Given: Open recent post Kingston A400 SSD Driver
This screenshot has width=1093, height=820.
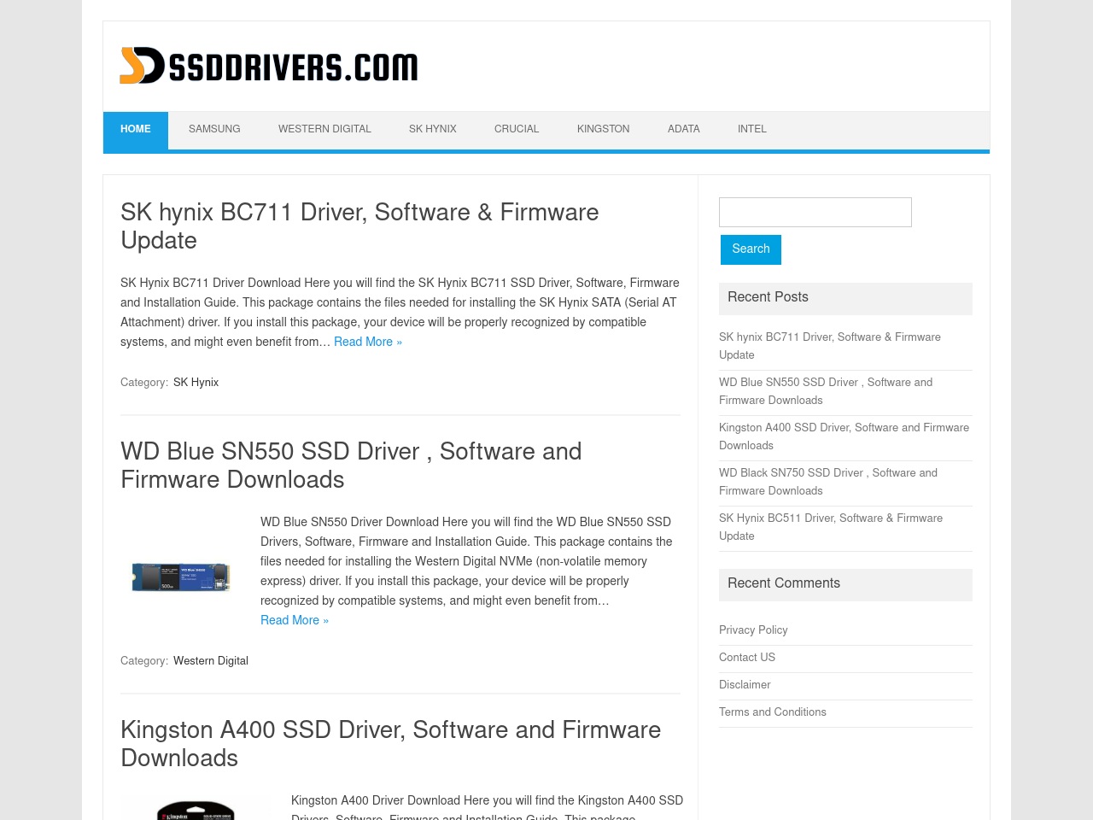Looking at the screenshot, I should pyautogui.click(x=844, y=436).
